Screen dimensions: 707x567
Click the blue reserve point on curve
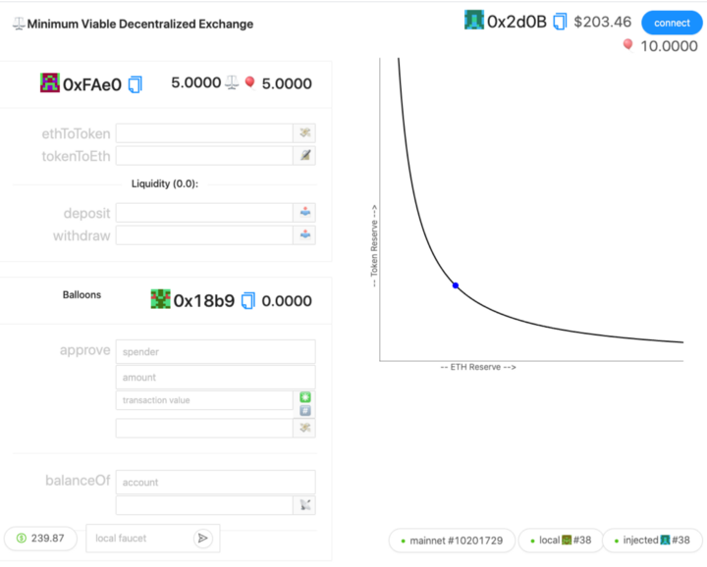[455, 285]
